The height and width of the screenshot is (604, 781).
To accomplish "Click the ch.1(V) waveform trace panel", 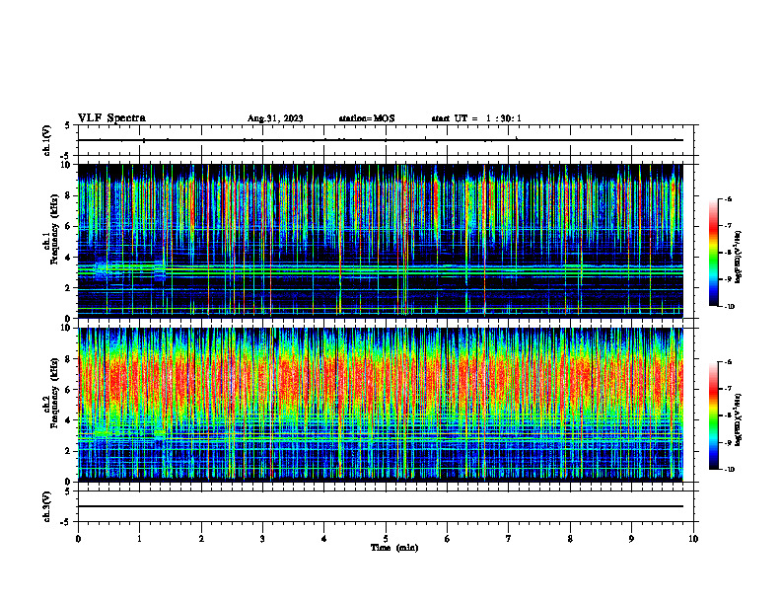I will pyautogui.click(x=386, y=140).
